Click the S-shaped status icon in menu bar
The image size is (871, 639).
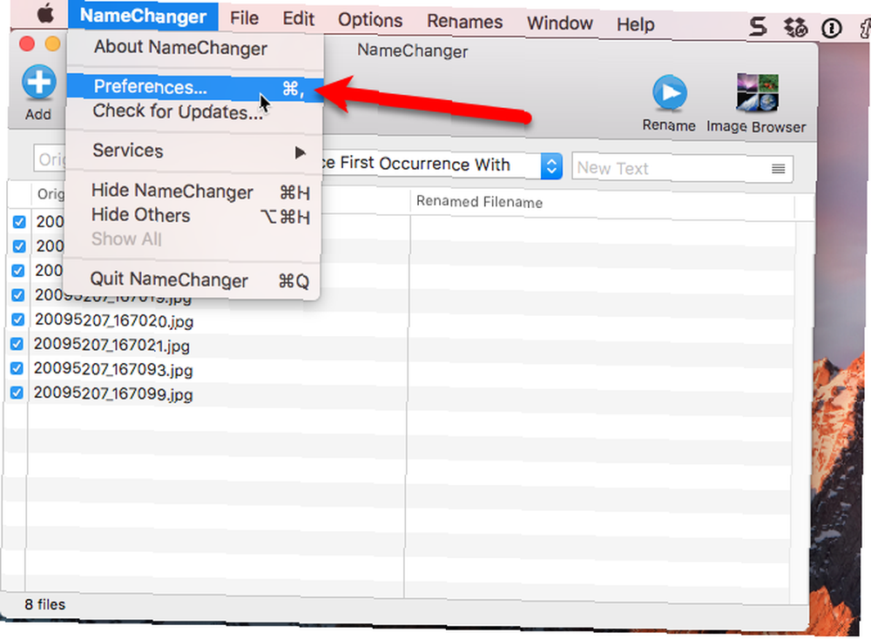(759, 26)
